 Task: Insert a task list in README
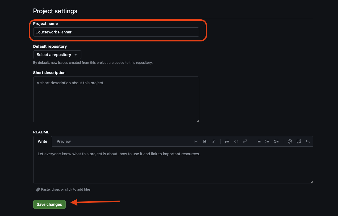(x=276, y=141)
